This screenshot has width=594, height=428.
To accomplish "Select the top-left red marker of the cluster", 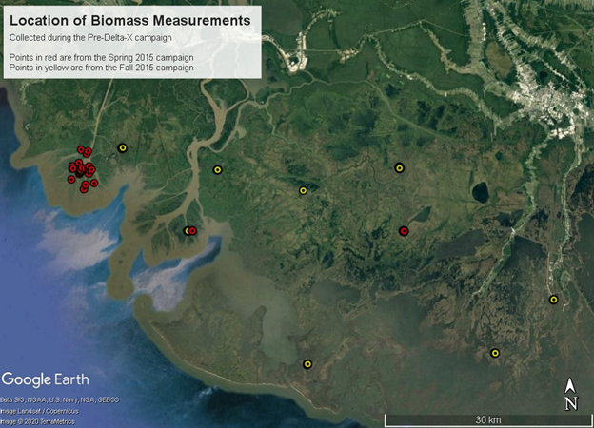I will click(81, 149).
